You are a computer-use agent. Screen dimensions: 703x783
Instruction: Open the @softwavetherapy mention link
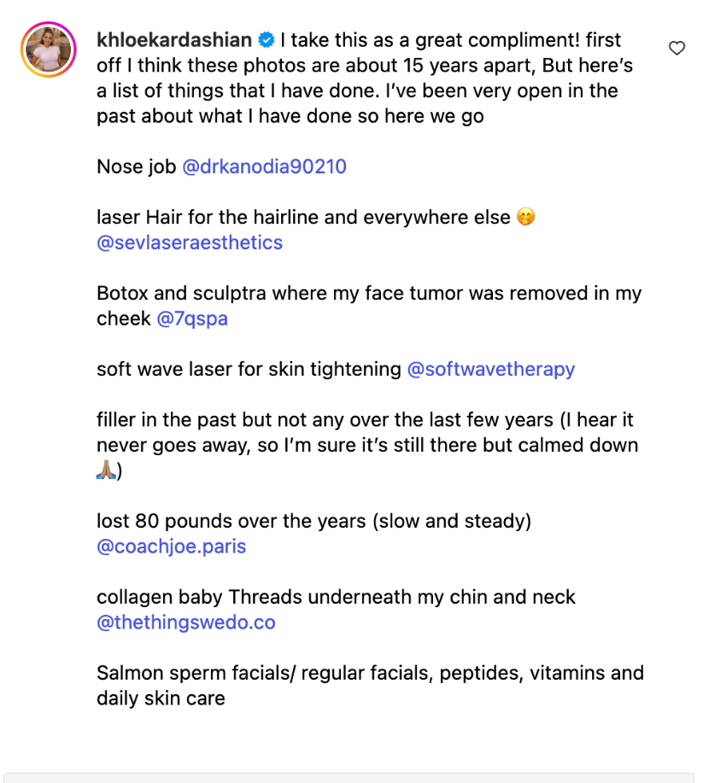[x=491, y=369]
